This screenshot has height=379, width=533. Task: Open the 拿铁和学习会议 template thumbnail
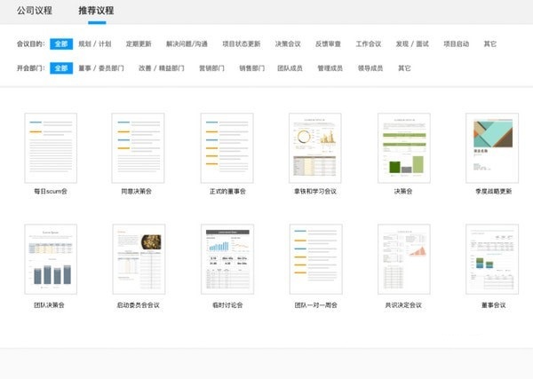(315, 147)
